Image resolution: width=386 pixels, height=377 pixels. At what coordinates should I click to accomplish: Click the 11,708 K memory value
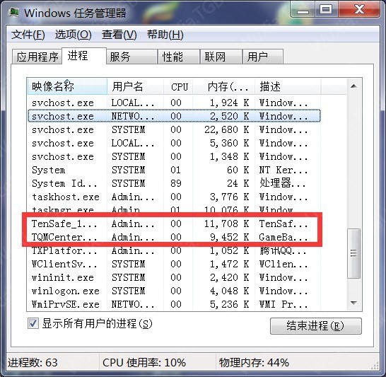point(226,224)
